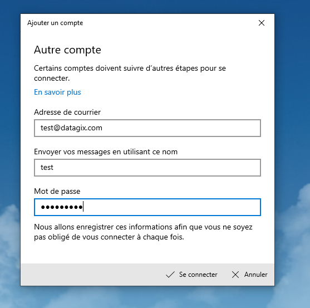
Task: Click the Nous allons enregistrer information text
Action: 143,232
